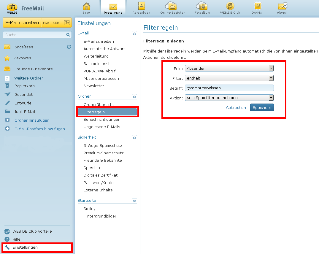Click the WEB.DE Club icon
The width and height of the screenshot is (319, 254).
[x=230, y=6]
